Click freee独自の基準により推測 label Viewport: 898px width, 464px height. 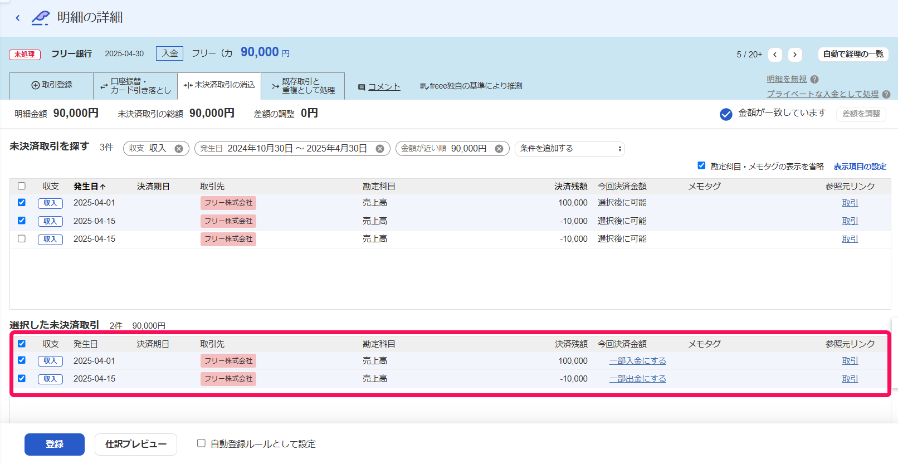click(x=471, y=86)
